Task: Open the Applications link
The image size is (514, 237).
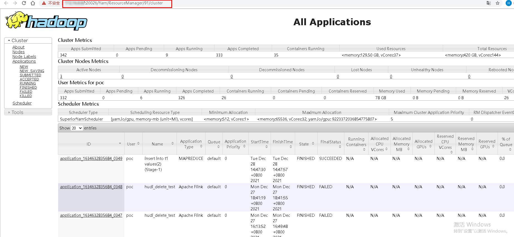Action: point(24,61)
